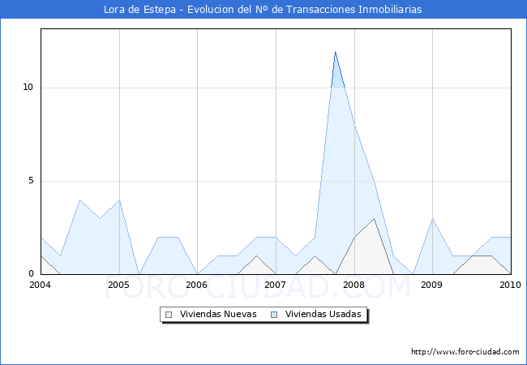Screen dimensions: 527x365
Task: Click the 2010 x-axis label
Action: [510, 285]
